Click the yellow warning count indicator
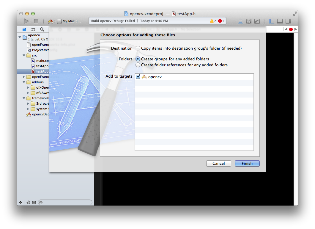Viewport: 315px width, 229px height. coord(213,21)
